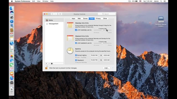Open screen mirroring display menu icon
177x99 pixels.
coord(129,1)
